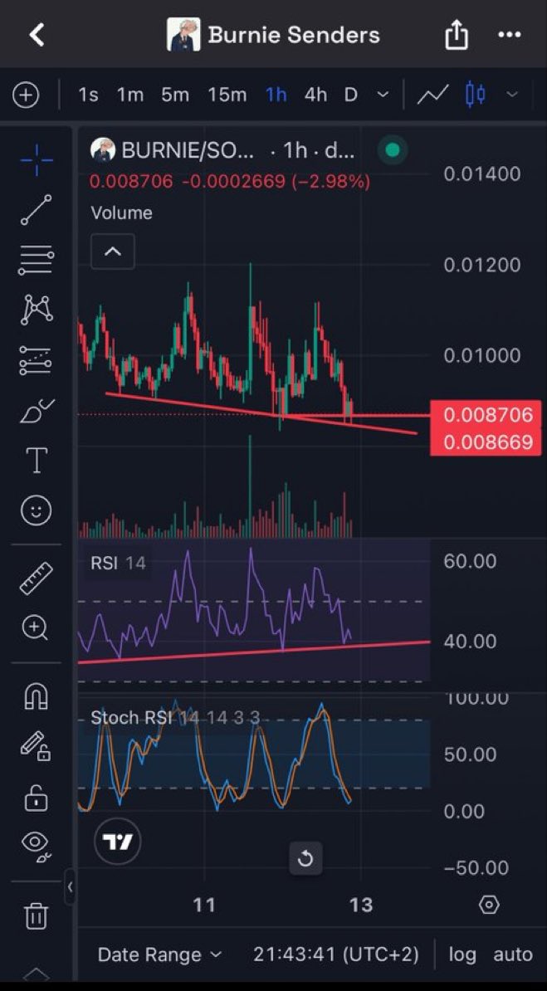Screen dimensions: 547x991
Task: Hide all drawings with the eye icon
Action: (x=37, y=845)
